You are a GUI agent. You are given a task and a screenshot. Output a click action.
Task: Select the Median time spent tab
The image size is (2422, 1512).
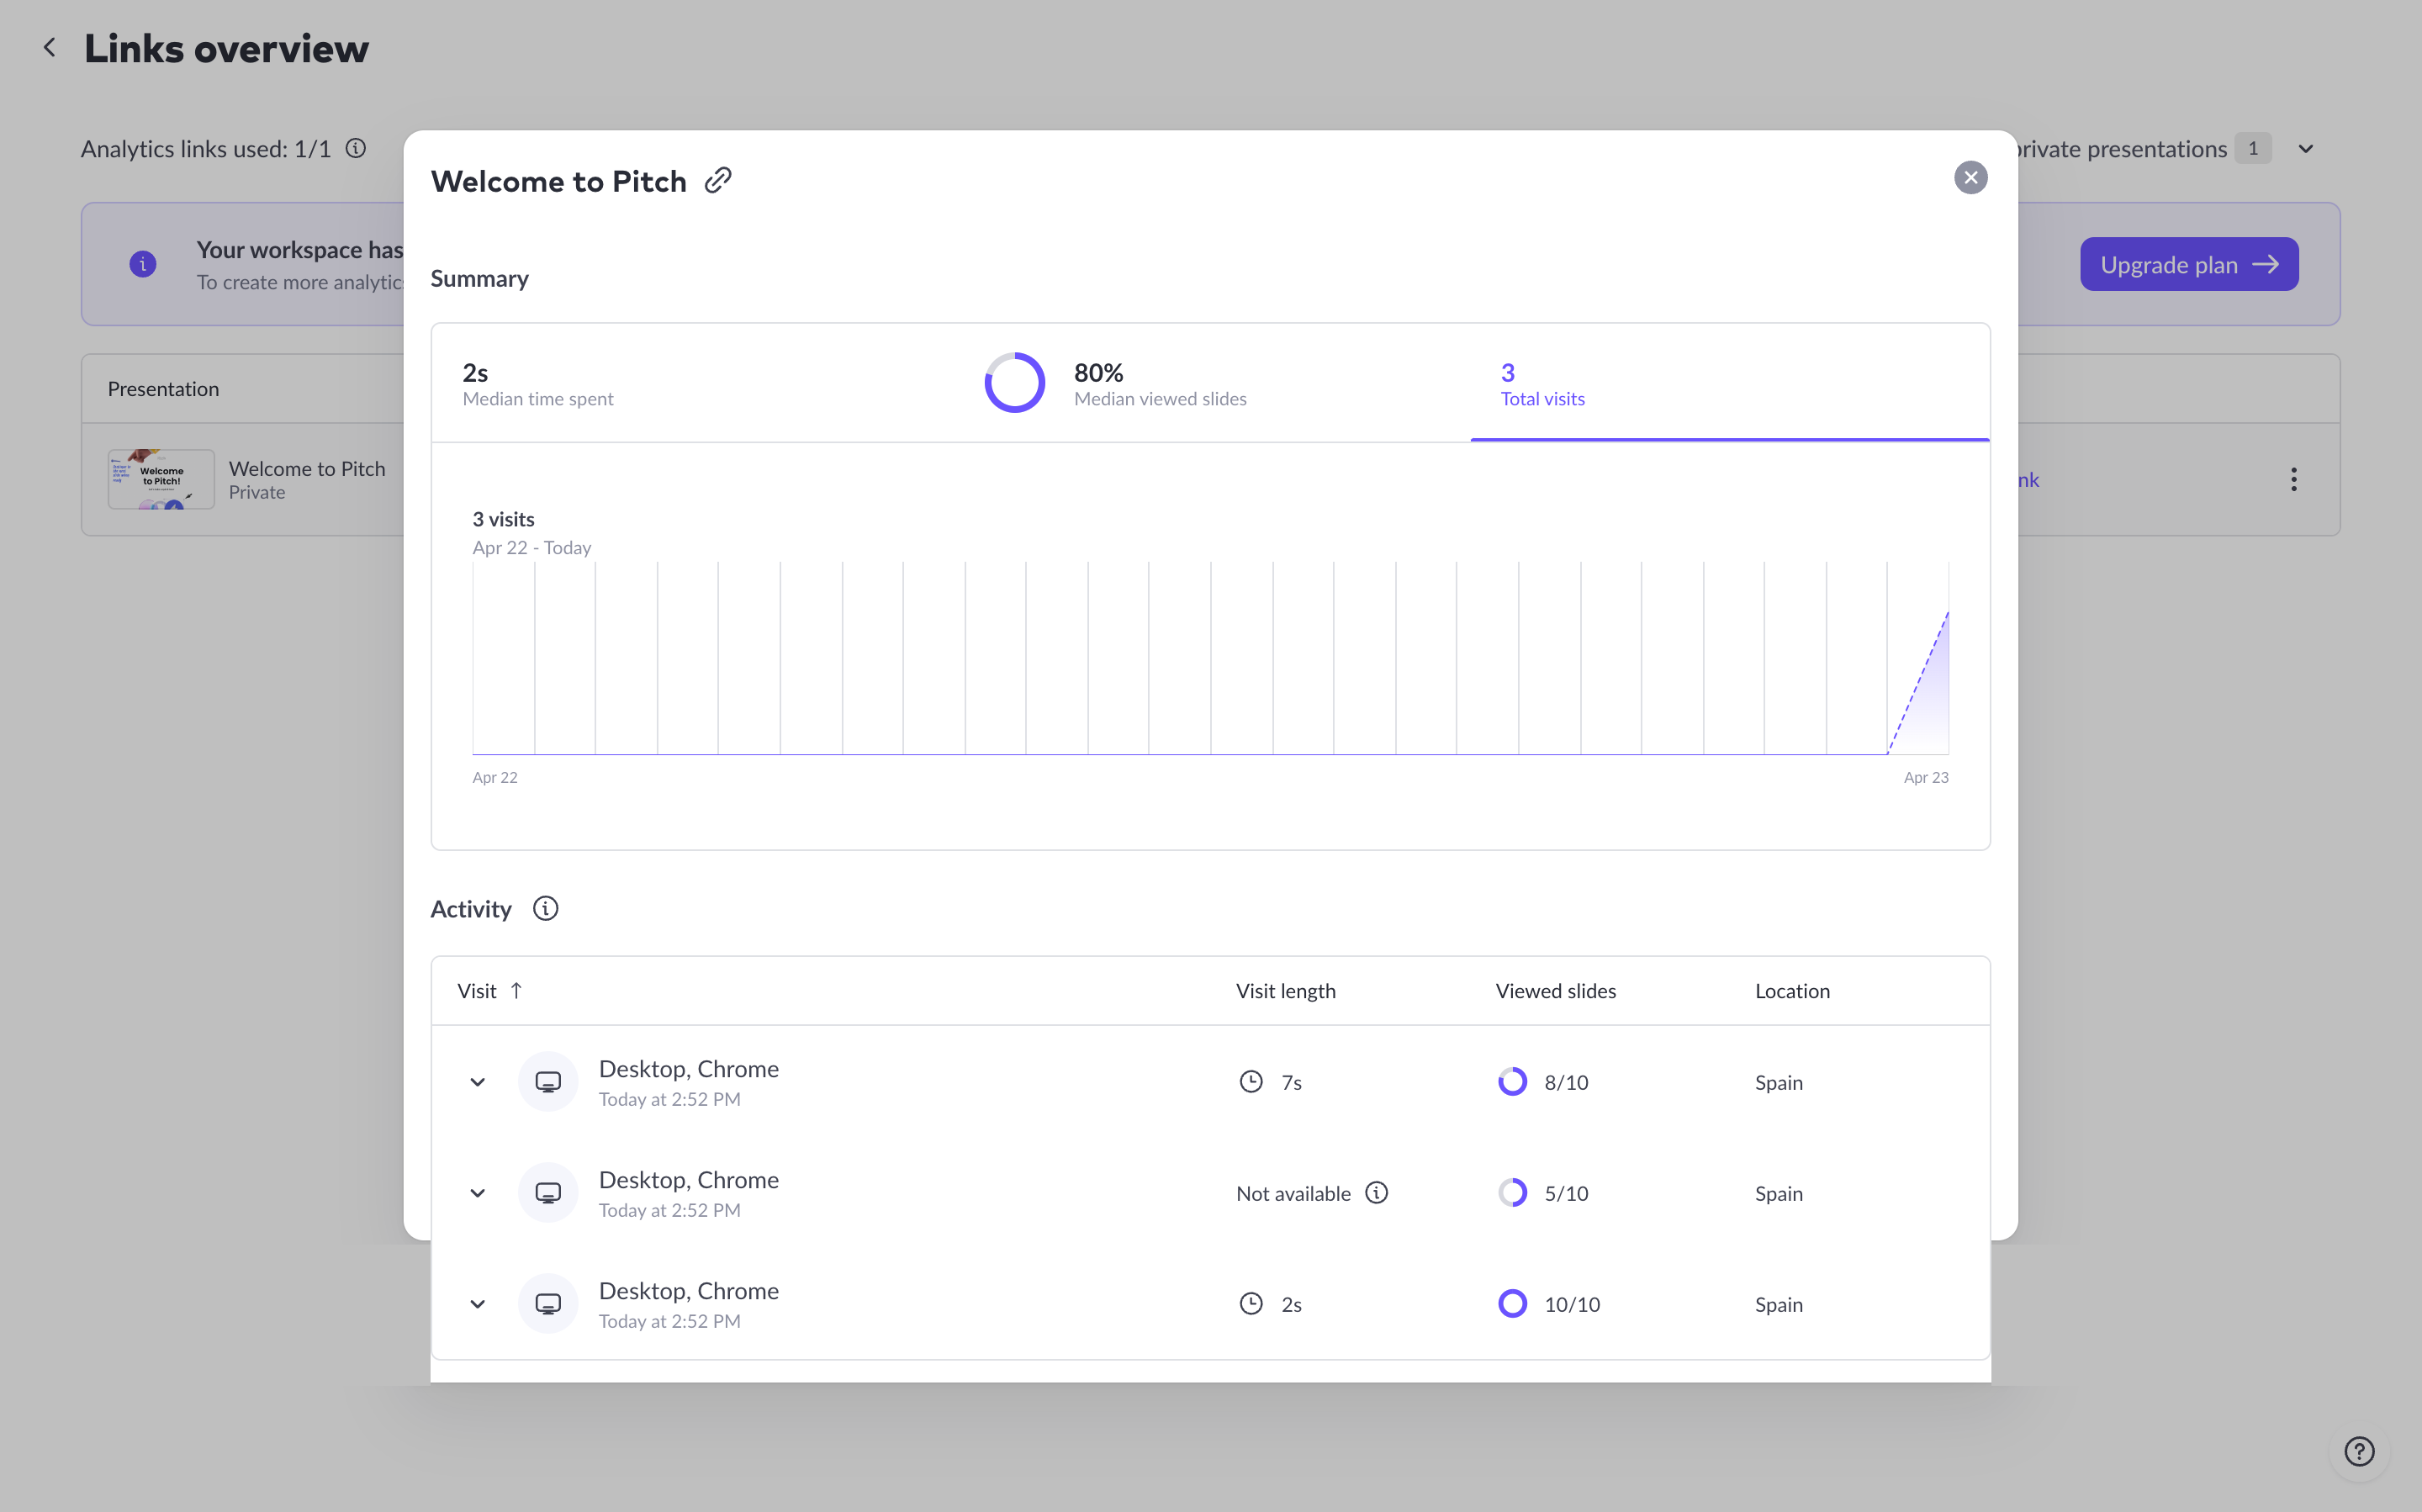pyautogui.click(x=691, y=383)
